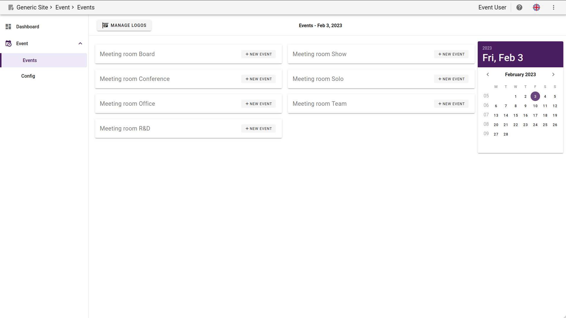Add new event for Meeting room Solo
This screenshot has width=566, height=318.
451,79
